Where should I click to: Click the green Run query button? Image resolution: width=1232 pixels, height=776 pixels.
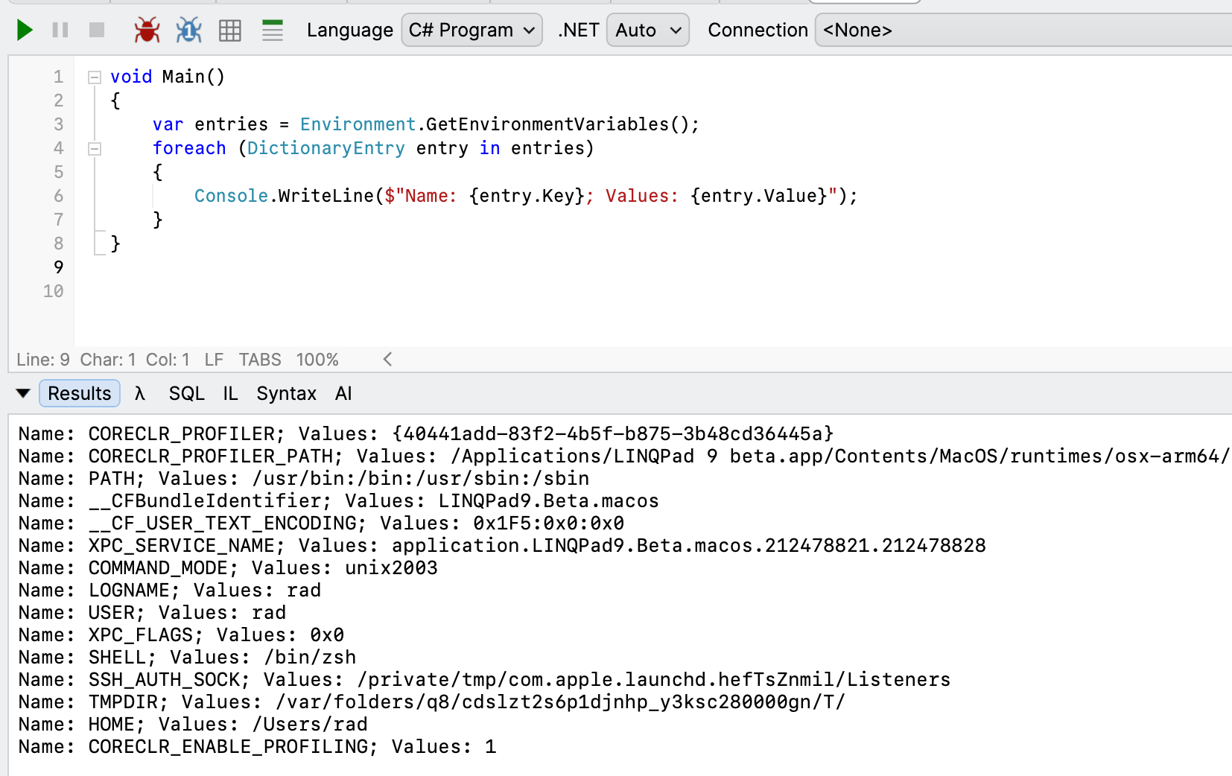pyautogui.click(x=25, y=31)
